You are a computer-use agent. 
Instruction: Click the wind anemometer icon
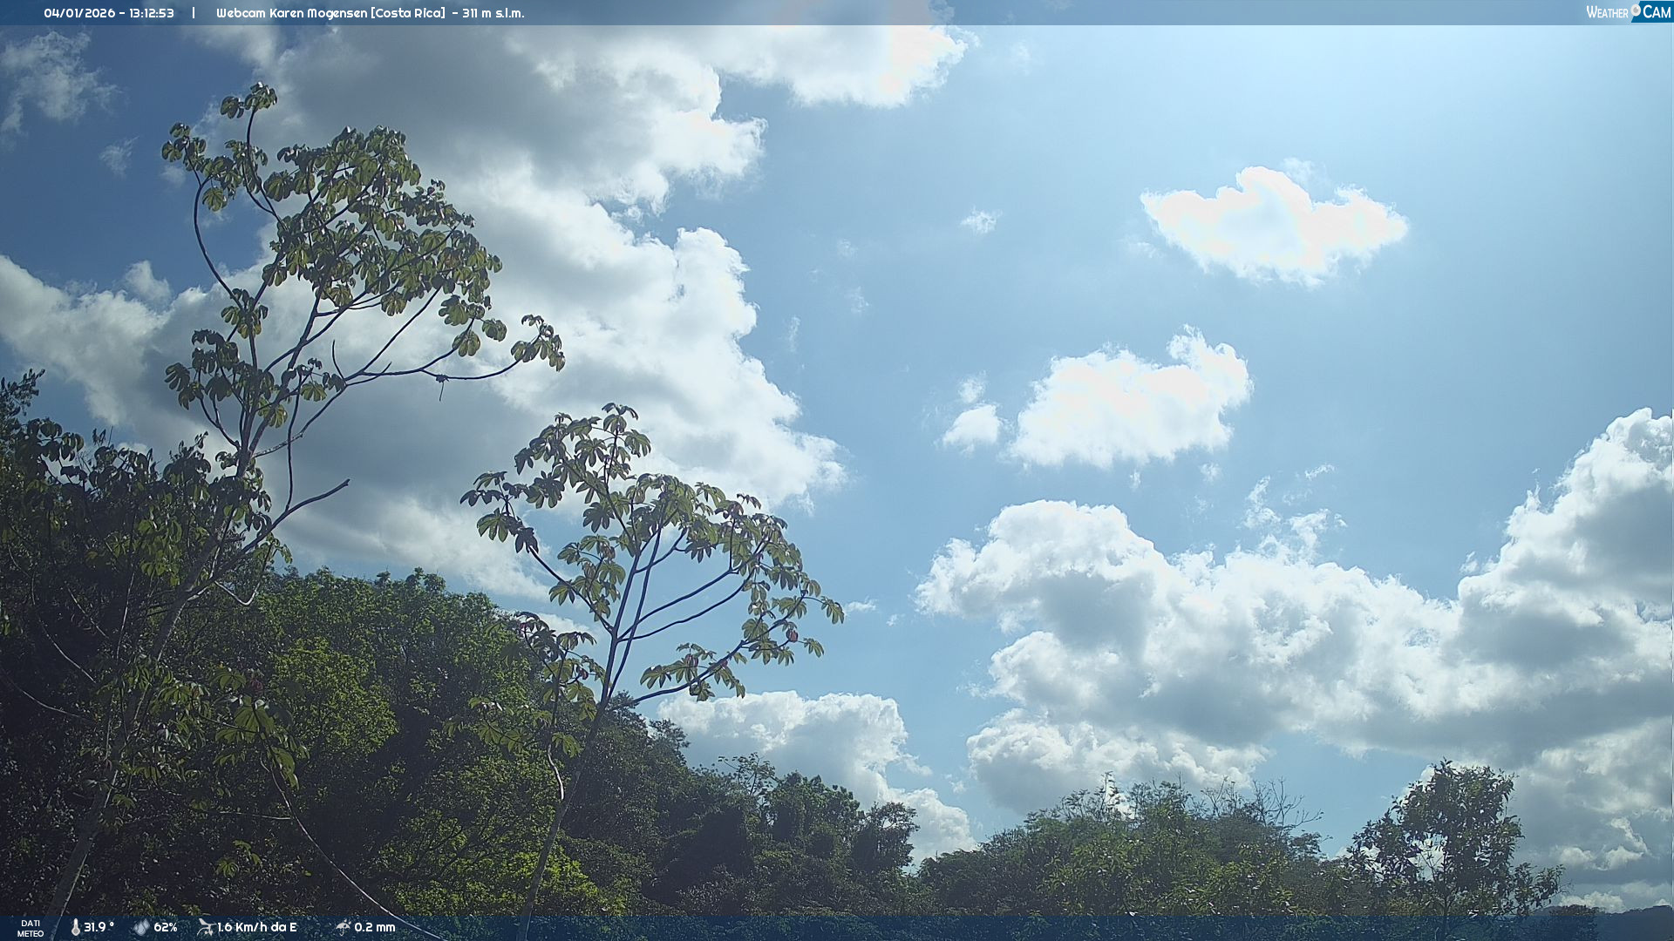pyautogui.click(x=206, y=927)
